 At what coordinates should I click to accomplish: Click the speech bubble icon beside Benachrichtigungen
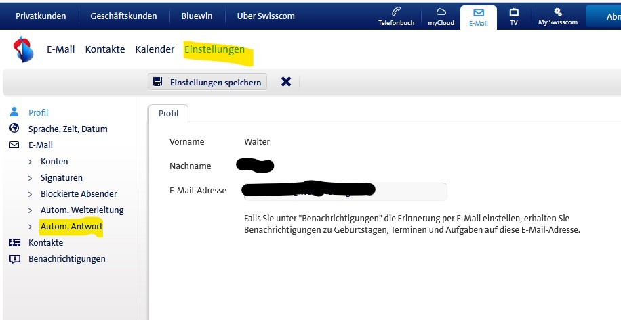point(15,259)
